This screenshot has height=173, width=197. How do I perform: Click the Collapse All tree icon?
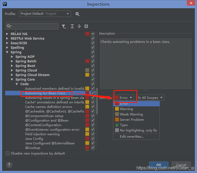pyautogui.click(x=79, y=26)
